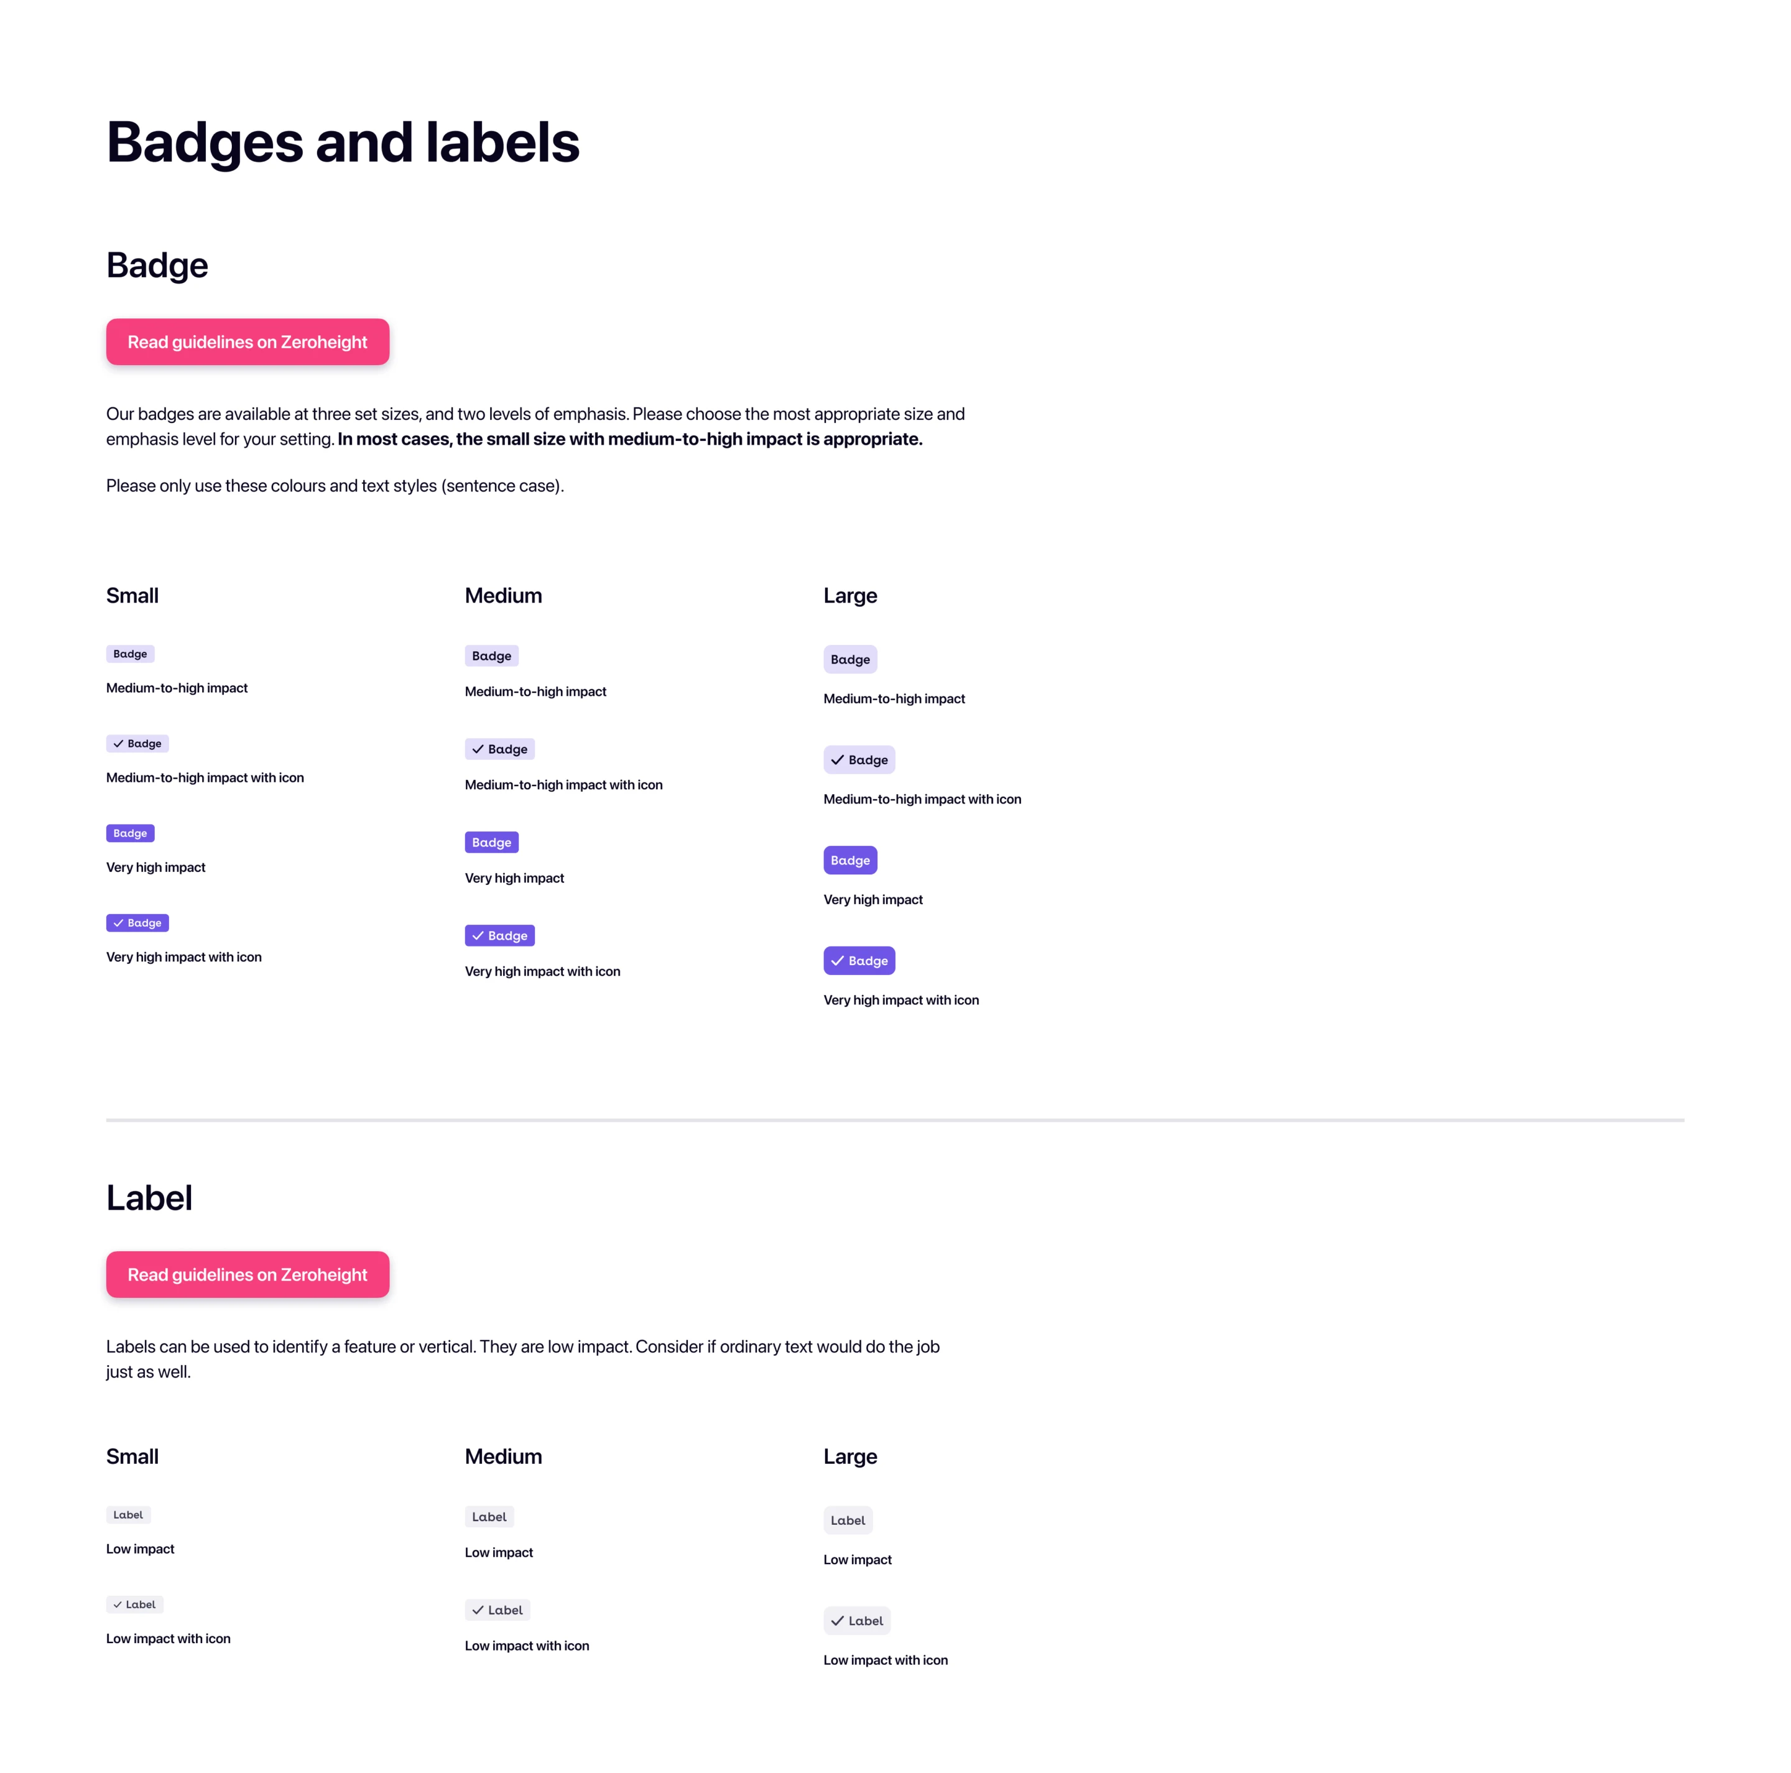Select the small light badge without icon
The width and height of the screenshot is (1791, 1773).
pyautogui.click(x=130, y=654)
